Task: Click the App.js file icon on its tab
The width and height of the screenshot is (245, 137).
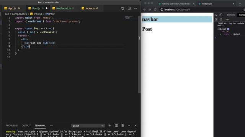Action: click(6, 8)
